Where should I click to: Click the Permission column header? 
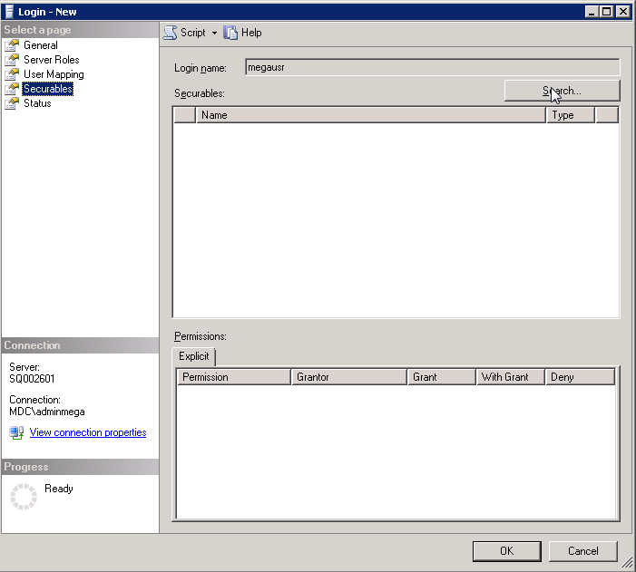233,377
